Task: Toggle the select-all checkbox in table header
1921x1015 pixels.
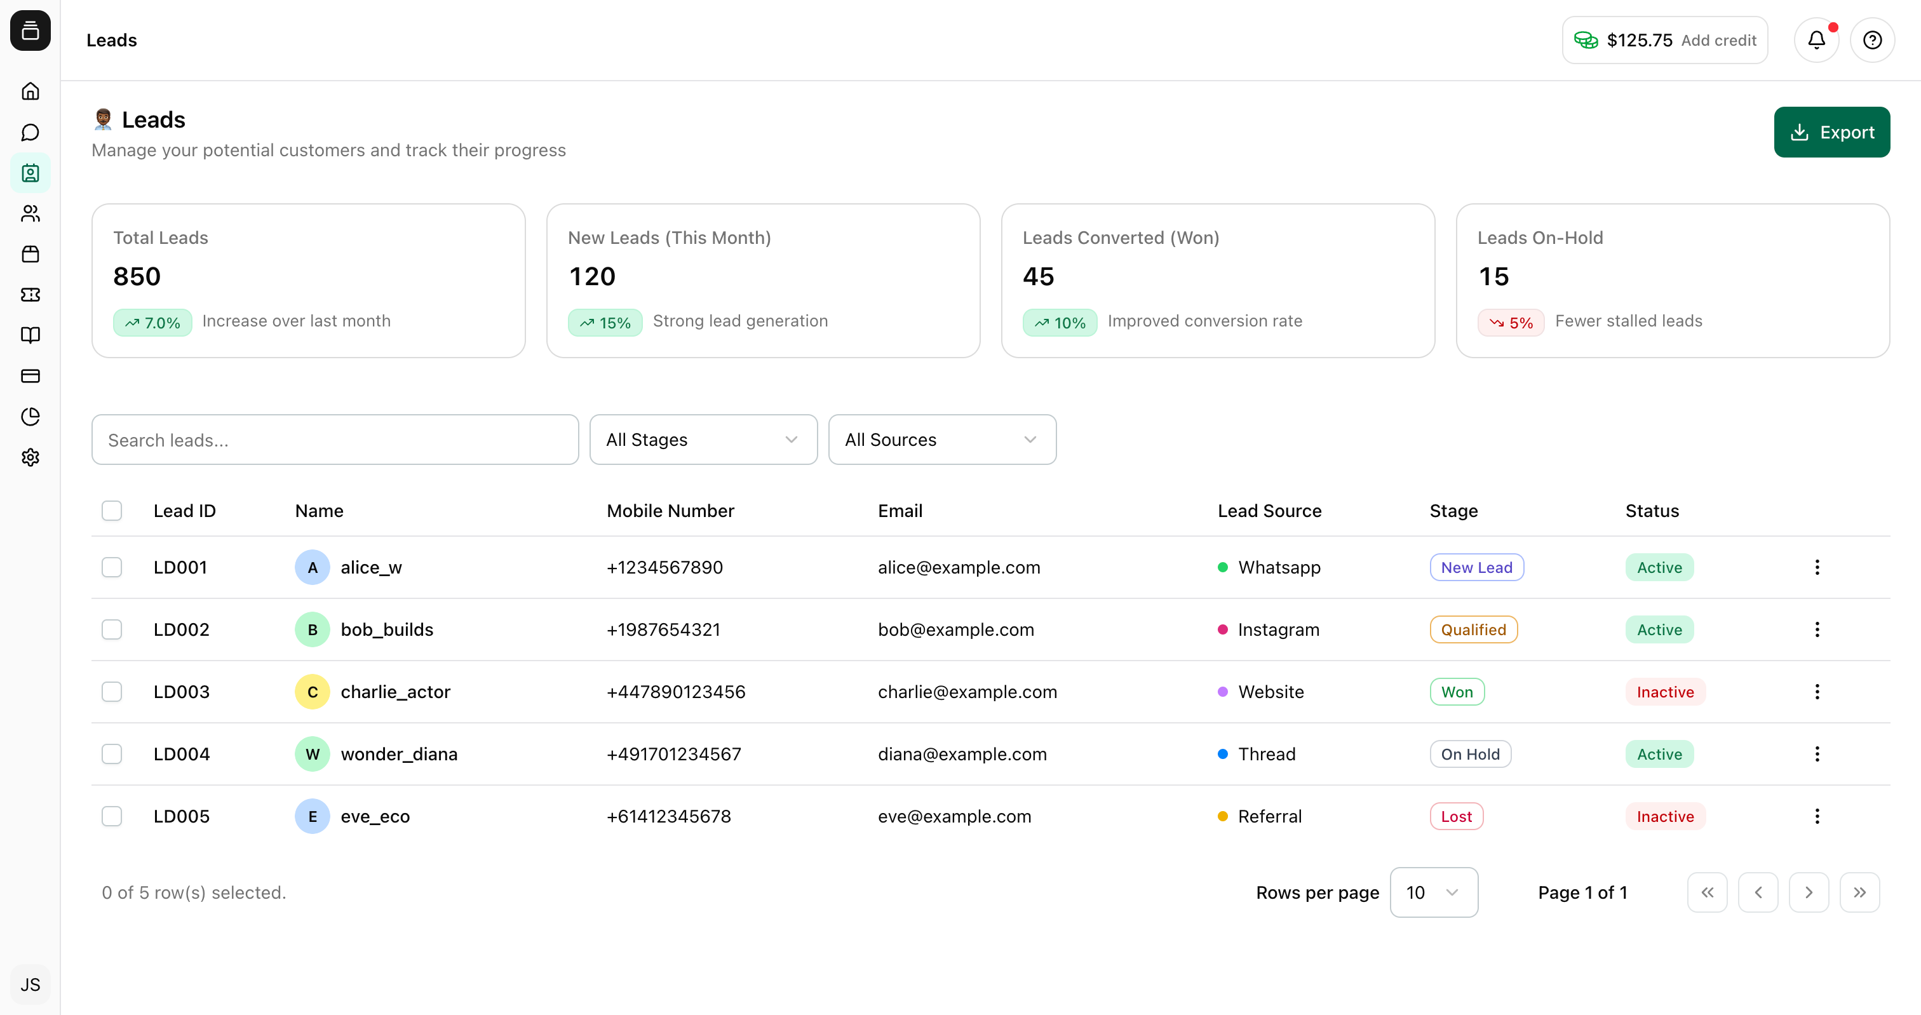Action: click(x=112, y=511)
